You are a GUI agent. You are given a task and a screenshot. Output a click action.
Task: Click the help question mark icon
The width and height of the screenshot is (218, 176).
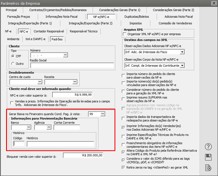[x=209, y=147]
